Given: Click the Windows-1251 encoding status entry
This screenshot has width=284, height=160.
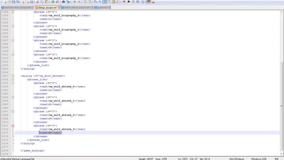Looking at the screenshot, I should [259, 159].
